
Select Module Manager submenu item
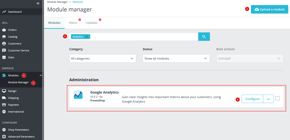point(18,82)
